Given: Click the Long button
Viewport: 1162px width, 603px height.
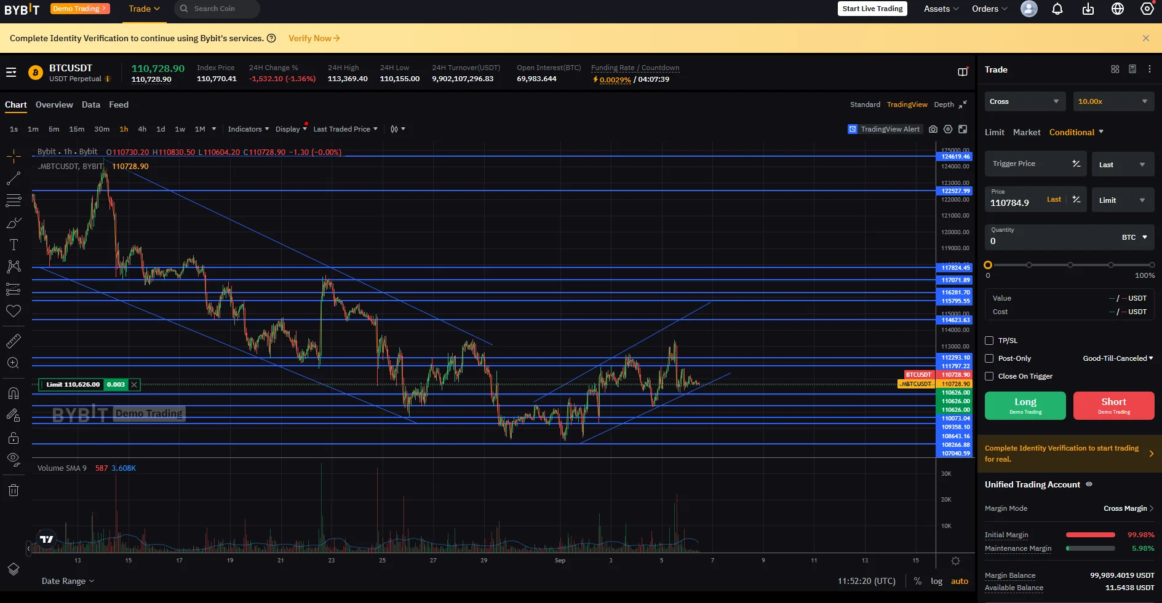Looking at the screenshot, I should point(1025,406).
